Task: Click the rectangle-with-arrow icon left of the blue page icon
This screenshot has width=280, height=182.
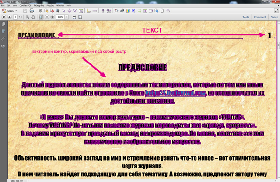Action: tap(151, 11)
